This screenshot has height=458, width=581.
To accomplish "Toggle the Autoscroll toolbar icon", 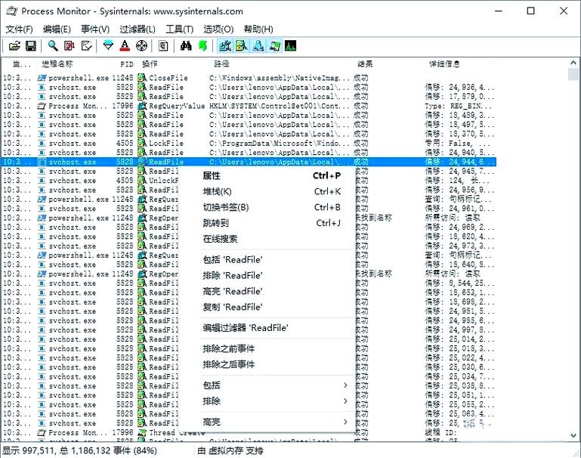I will pyautogui.click(x=70, y=46).
